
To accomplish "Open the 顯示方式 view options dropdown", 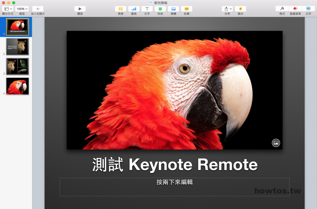I will click(8, 9).
